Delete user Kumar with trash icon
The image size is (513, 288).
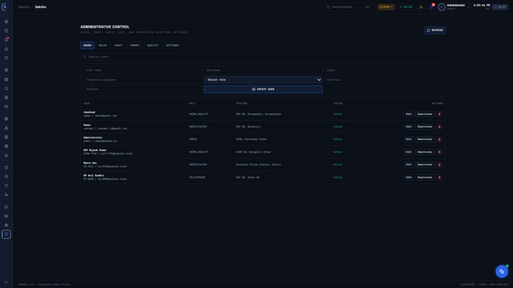click(x=439, y=127)
